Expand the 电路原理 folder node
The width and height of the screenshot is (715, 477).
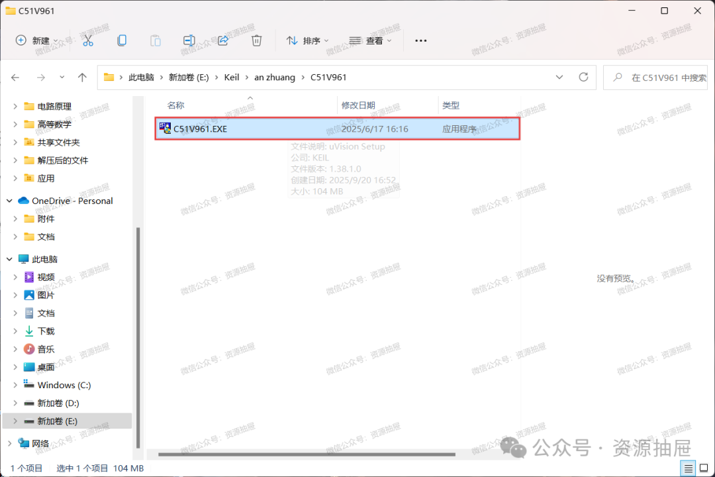coord(15,107)
